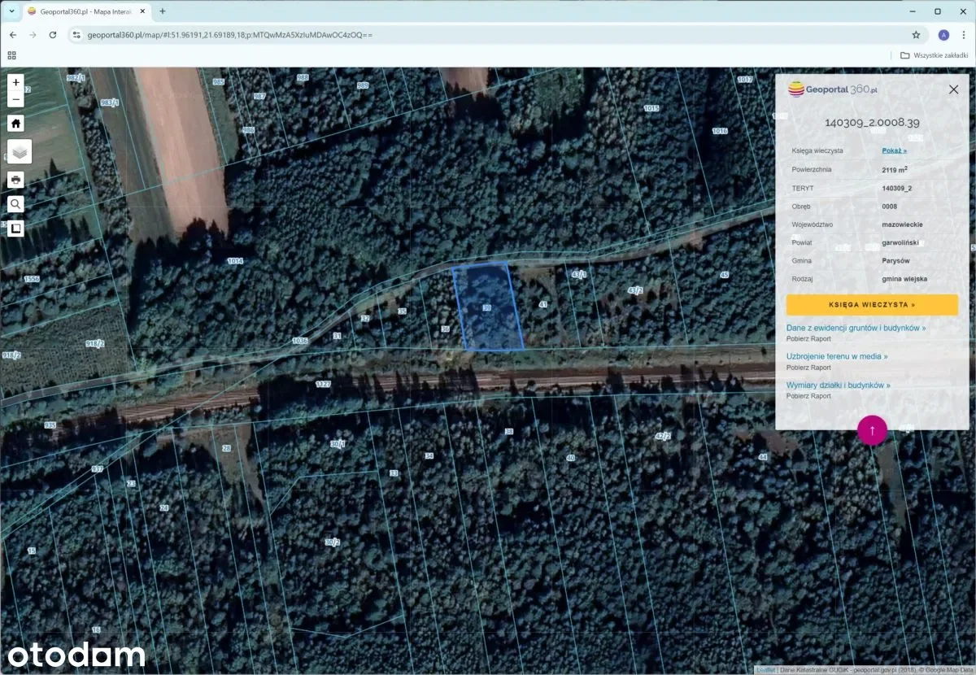Close the Geoportal360 parcel info panel
The image size is (976, 675).
(953, 89)
